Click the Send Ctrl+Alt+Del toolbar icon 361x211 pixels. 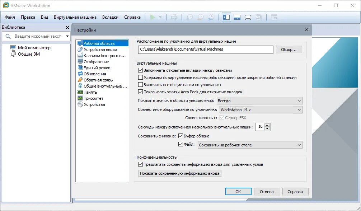coord(174,17)
